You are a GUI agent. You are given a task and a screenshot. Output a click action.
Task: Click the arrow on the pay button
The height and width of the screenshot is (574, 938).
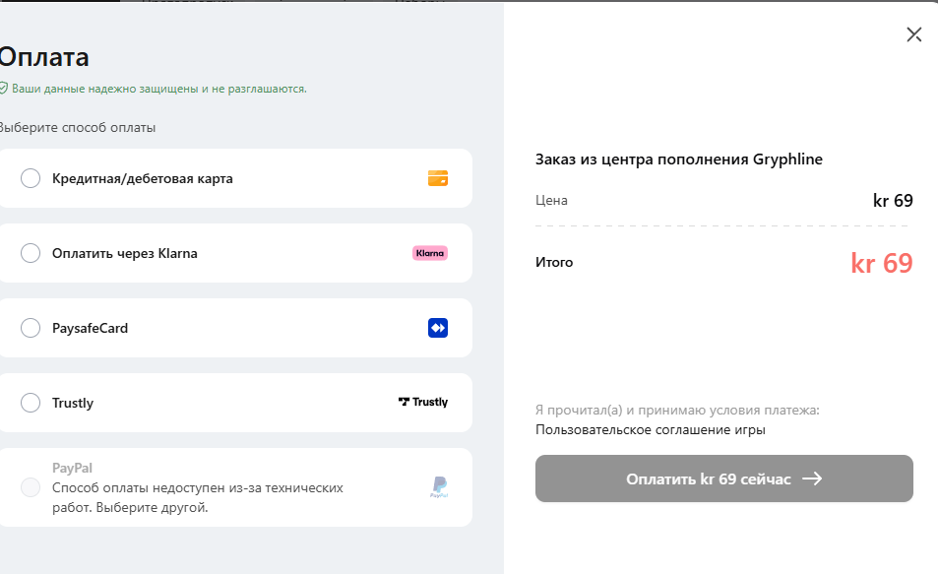(x=812, y=479)
